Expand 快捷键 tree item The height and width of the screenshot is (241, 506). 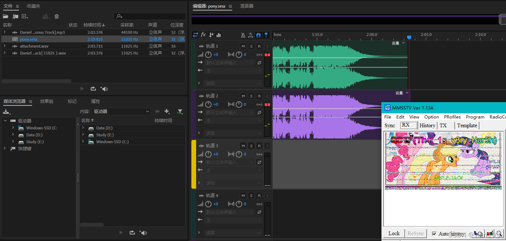[x=4, y=149]
